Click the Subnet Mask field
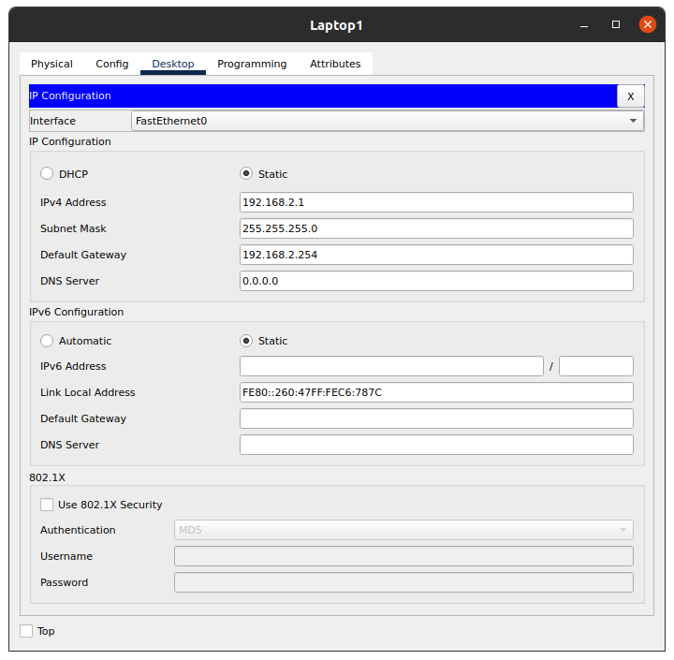674x660 pixels. tap(436, 228)
